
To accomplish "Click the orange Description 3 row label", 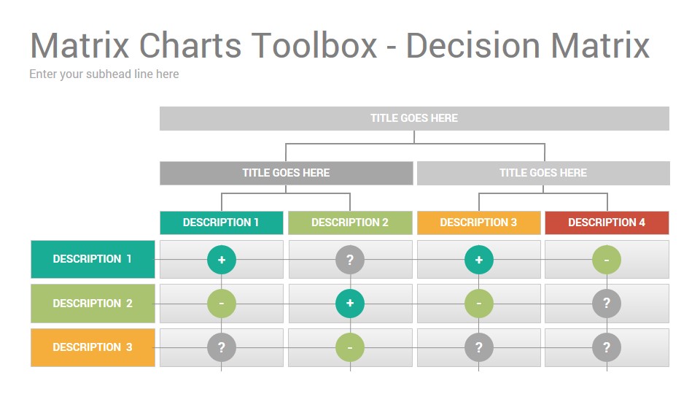I will [x=93, y=347].
